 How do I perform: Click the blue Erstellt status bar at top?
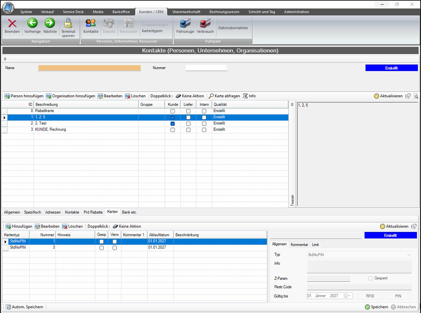[391, 68]
